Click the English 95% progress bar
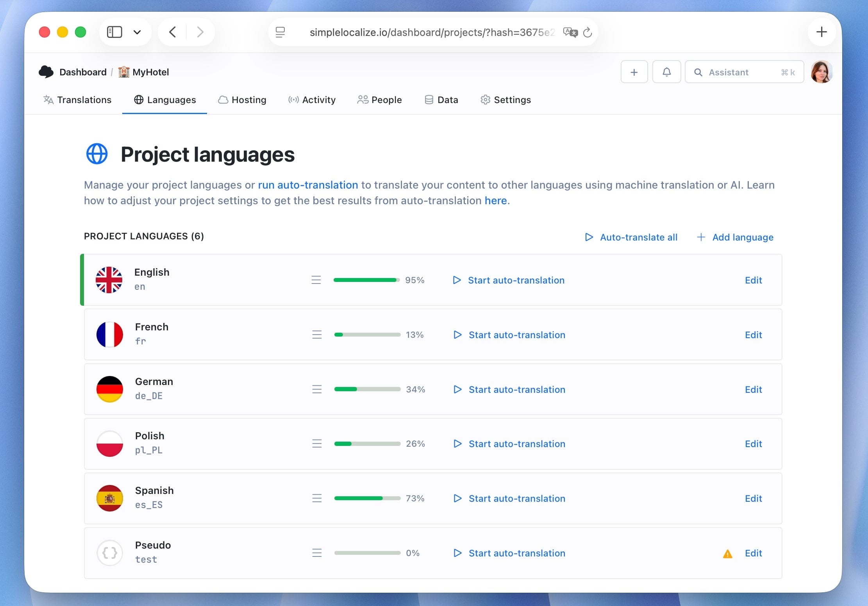Screen dimensions: 868x606 click(366, 280)
